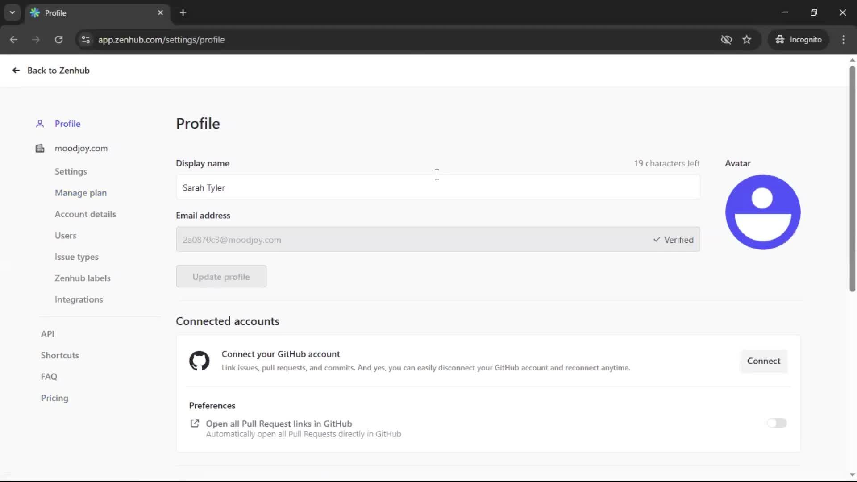The height and width of the screenshot is (482, 857).
Task: Click the Incognito mode indicator
Action: coord(799,39)
